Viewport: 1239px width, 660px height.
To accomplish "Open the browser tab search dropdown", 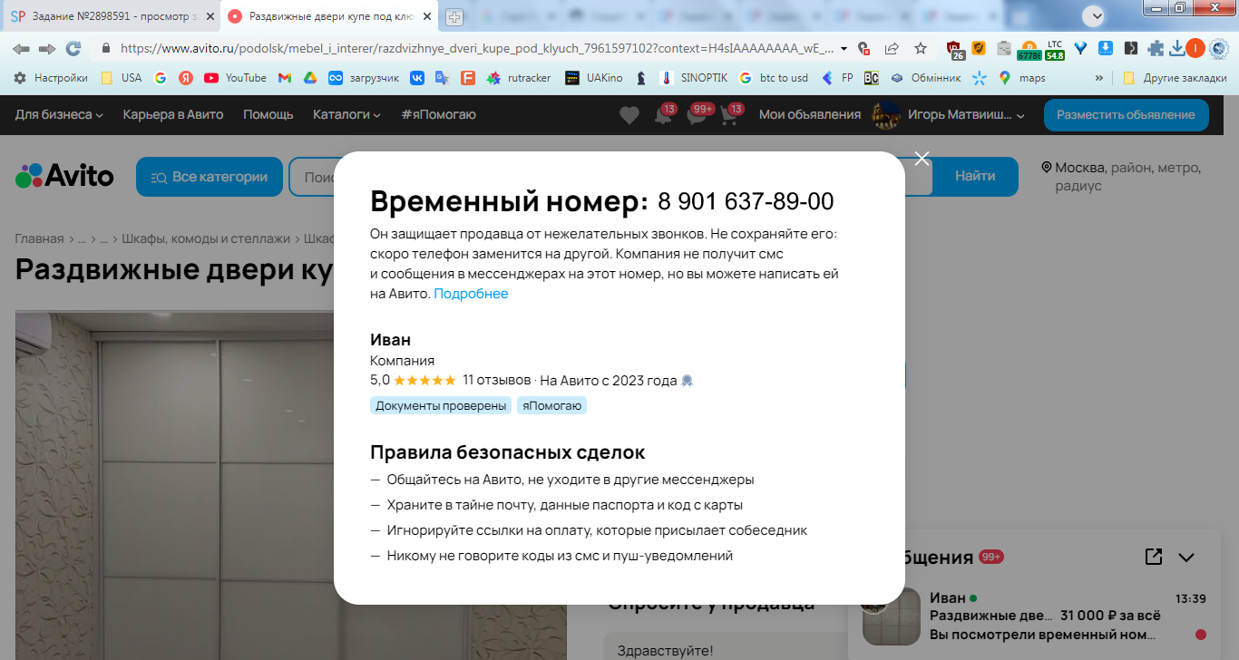I will pos(1096,15).
